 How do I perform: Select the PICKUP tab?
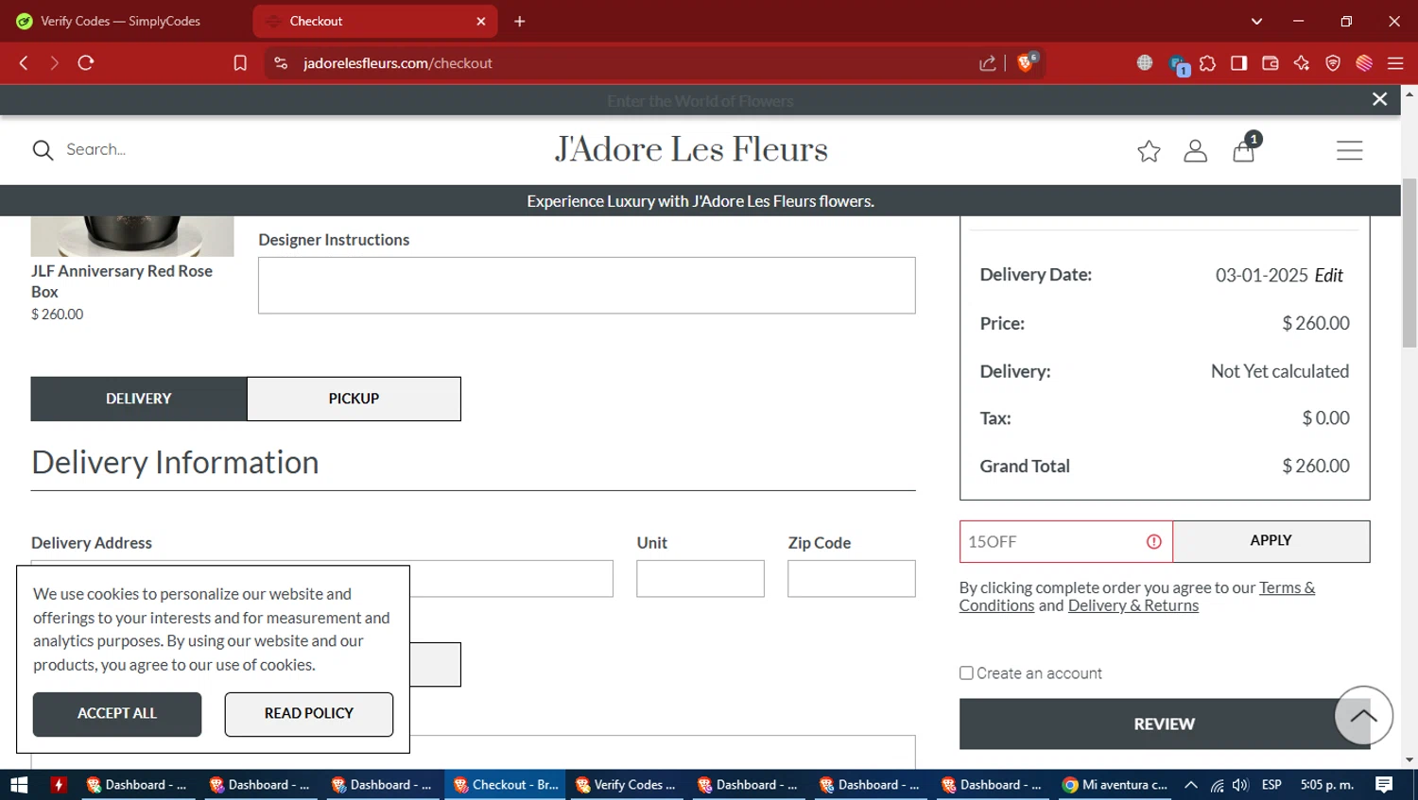pos(354,399)
